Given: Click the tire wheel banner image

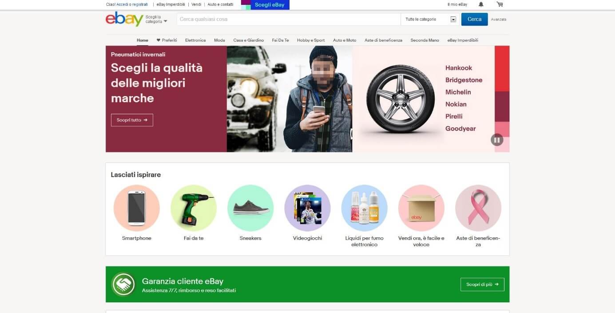Looking at the screenshot, I should tap(400, 98).
